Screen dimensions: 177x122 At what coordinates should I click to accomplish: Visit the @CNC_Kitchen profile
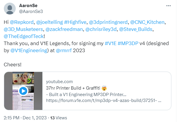click(x=147, y=22)
